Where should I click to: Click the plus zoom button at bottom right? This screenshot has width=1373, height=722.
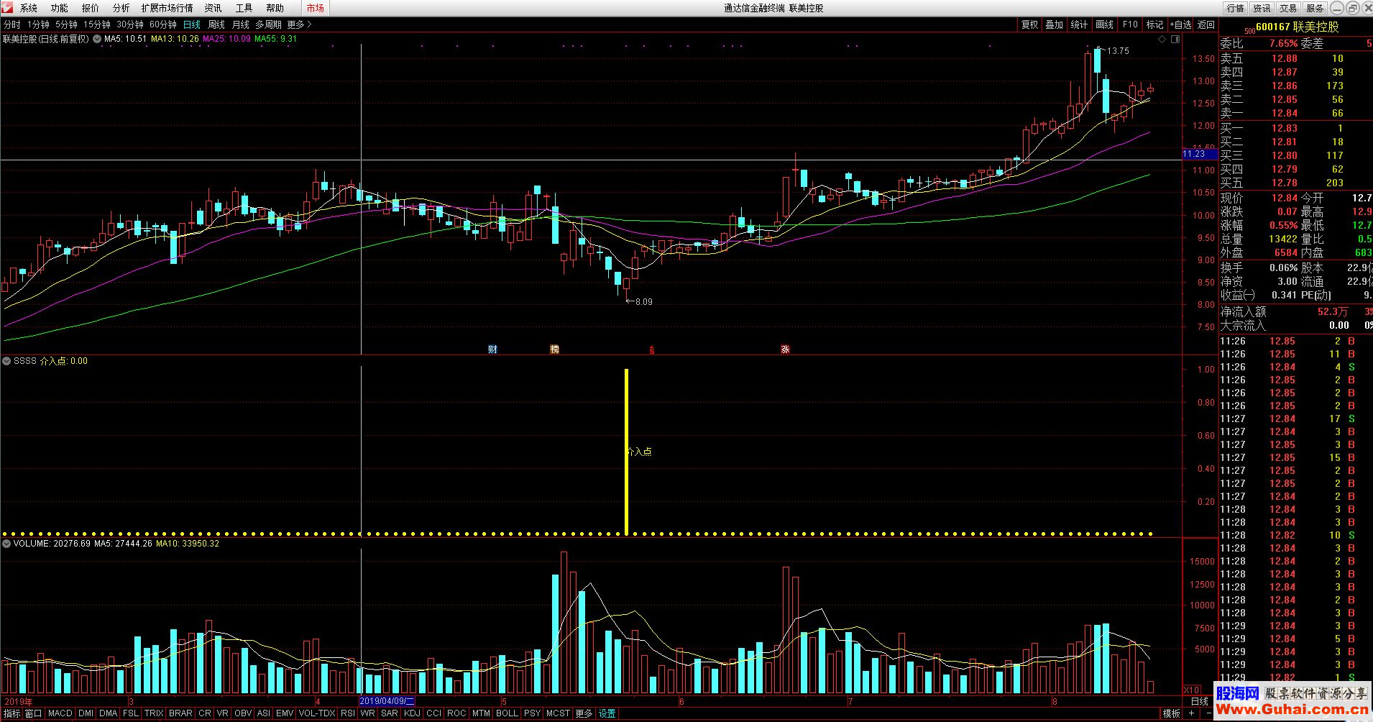click(1191, 713)
